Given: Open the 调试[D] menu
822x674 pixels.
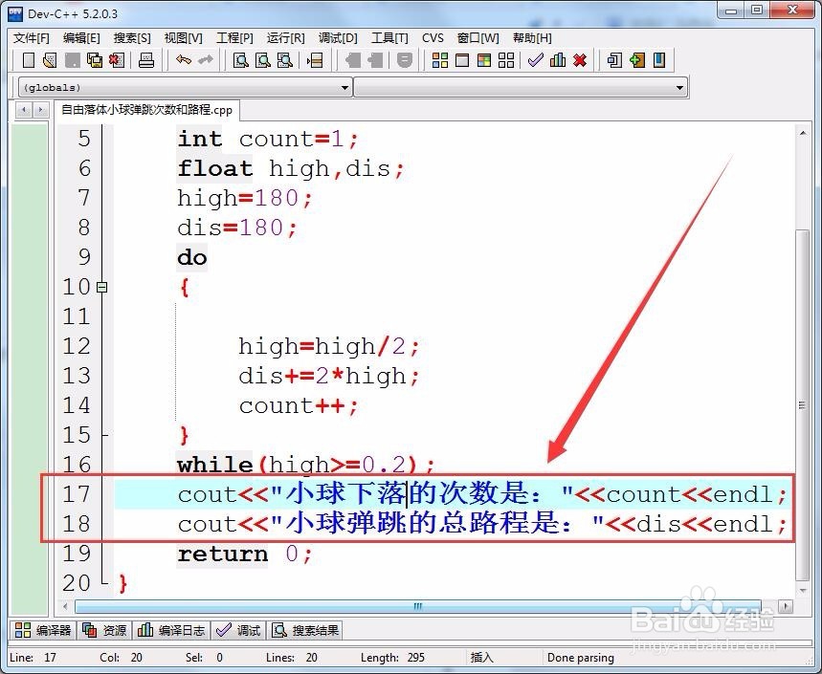Looking at the screenshot, I should [338, 37].
